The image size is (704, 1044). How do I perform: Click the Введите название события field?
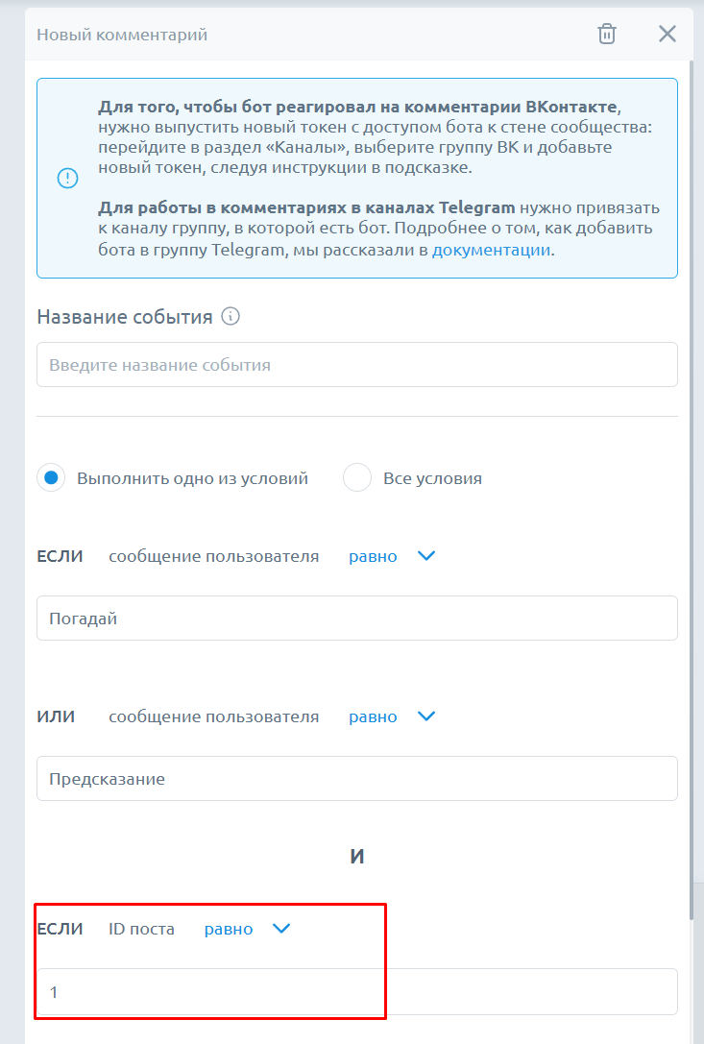[356, 365]
